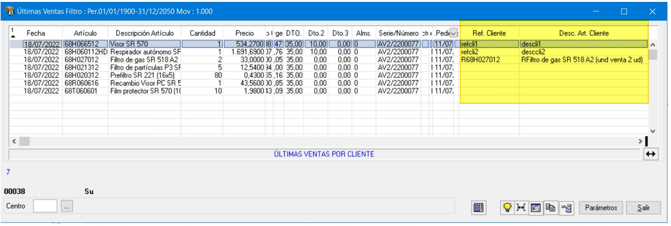Image resolution: width=671 pixels, height=226 pixels.
Task: Open the Centro lookup ellipsis button
Action: click(x=67, y=206)
